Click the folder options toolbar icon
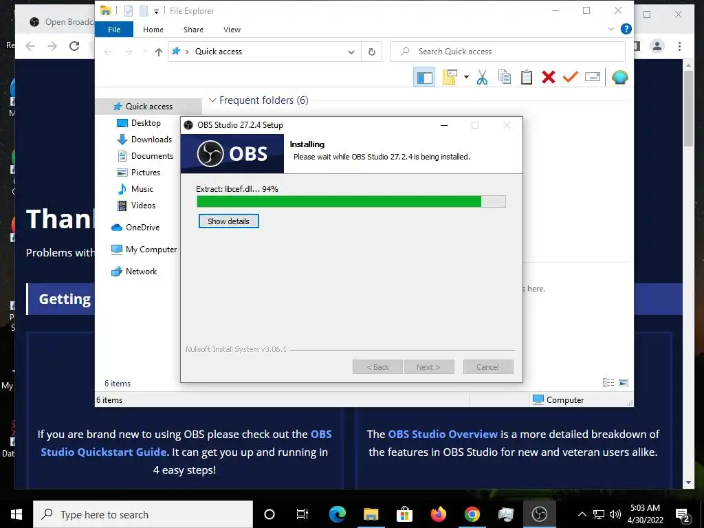The image size is (704, 528). pos(450,77)
